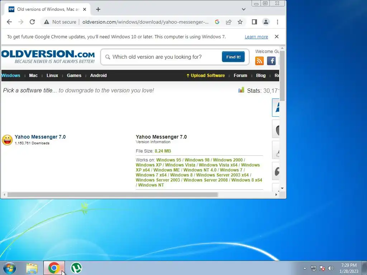The height and width of the screenshot is (275, 367).
Task: Click the horizontal scrollbar right arrow
Action: coord(276,194)
